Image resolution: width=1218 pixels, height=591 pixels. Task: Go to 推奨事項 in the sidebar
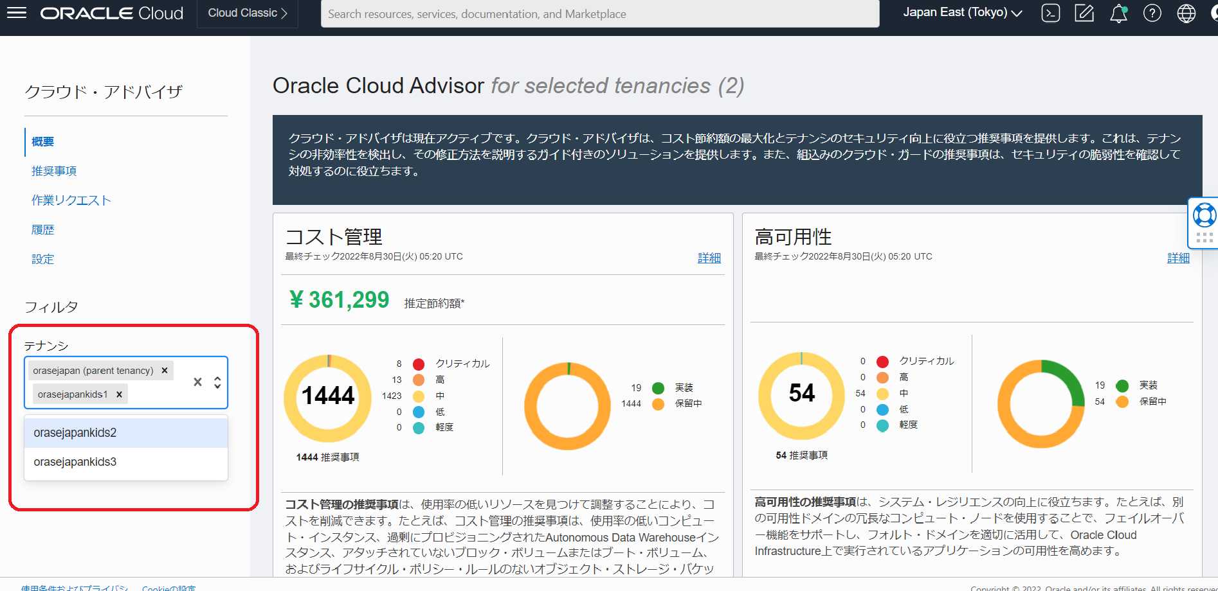coord(54,170)
